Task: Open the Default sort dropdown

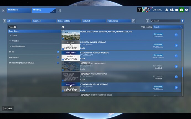Action: click(x=168, y=27)
